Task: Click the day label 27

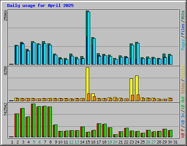Action: click(x=153, y=142)
